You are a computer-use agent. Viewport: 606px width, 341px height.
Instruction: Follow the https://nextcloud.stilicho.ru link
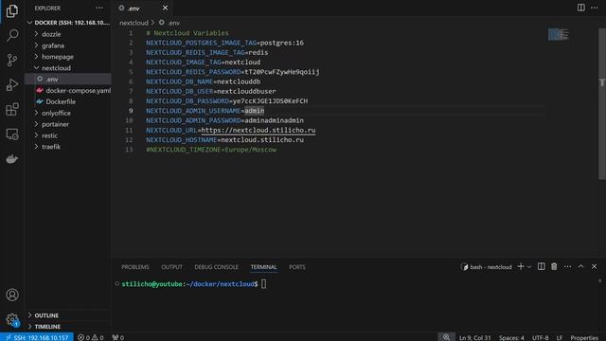click(258, 130)
